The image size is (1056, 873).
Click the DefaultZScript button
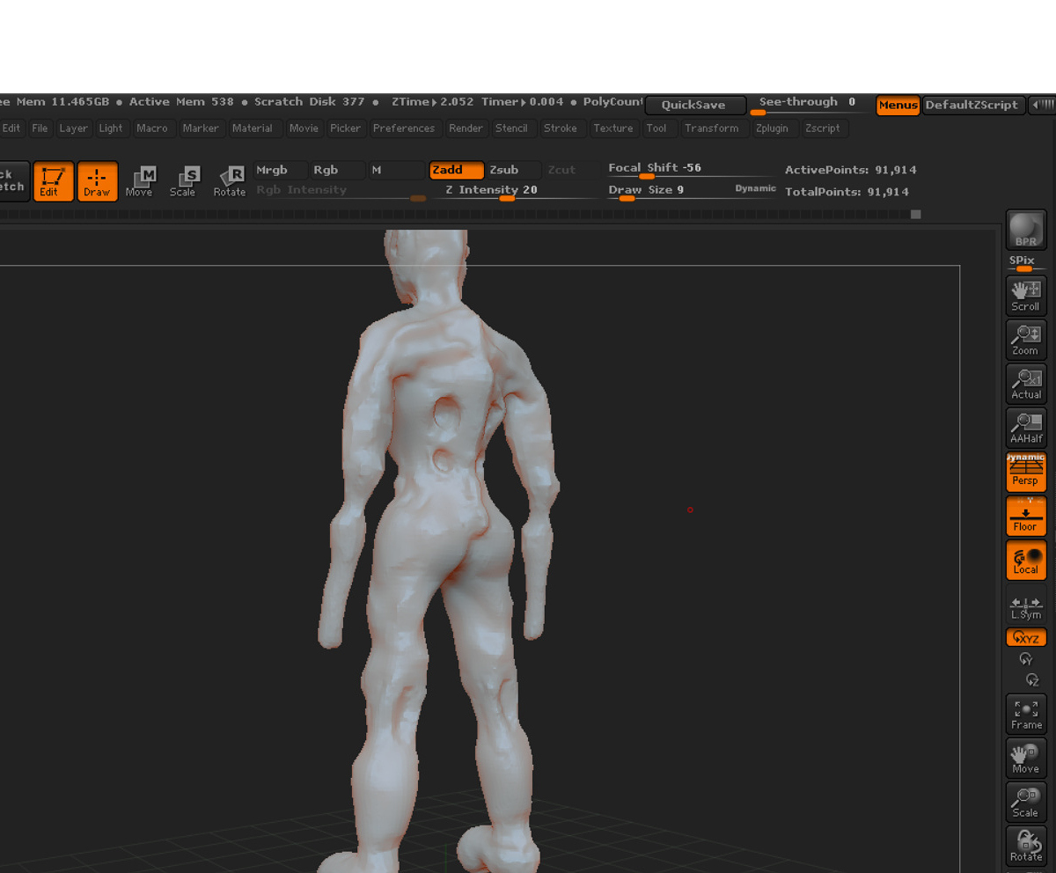(x=973, y=105)
